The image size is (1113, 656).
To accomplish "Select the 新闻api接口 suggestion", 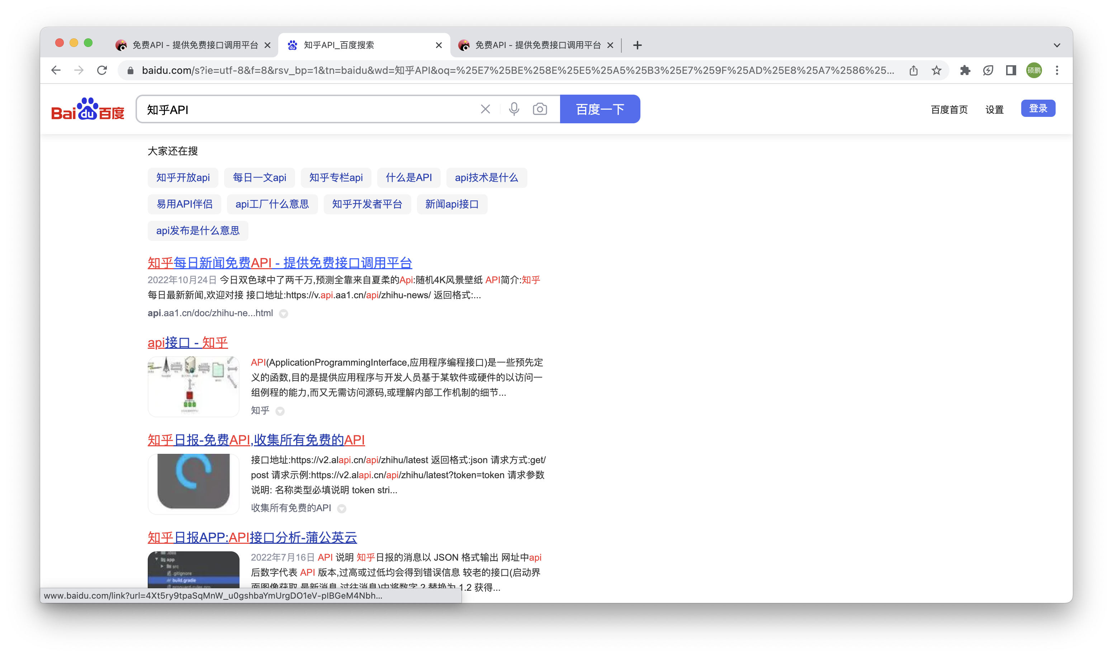I will point(452,204).
